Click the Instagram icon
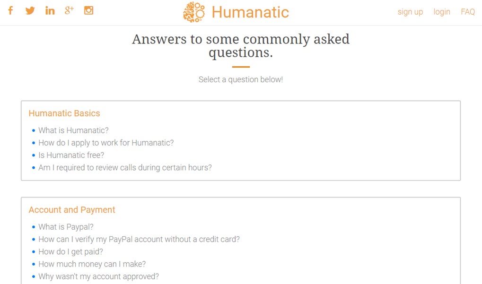482x284 pixels. click(x=88, y=10)
